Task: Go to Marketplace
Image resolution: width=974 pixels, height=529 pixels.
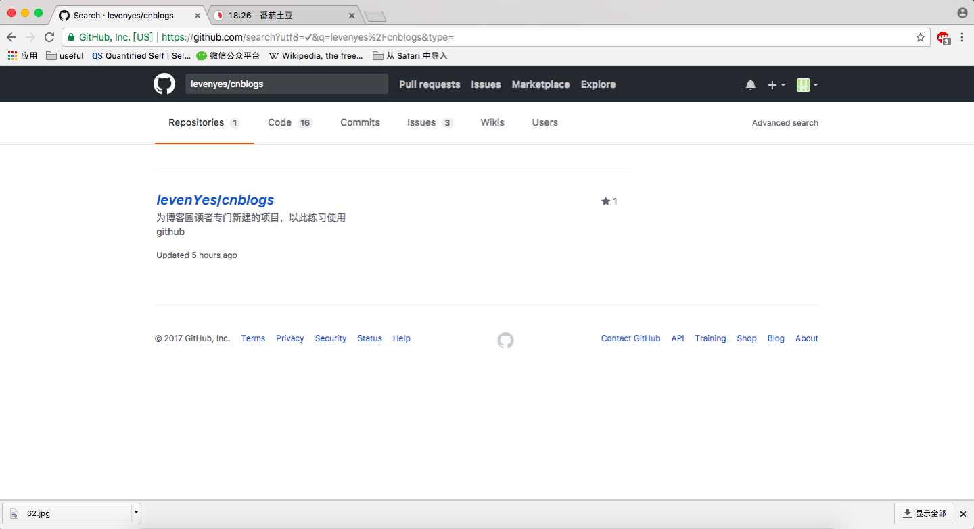Action: [540, 84]
